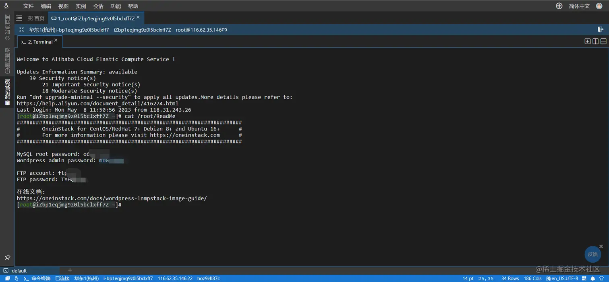Image resolution: width=609 pixels, height=282 pixels.
Task: Change the 14 pt font size
Action: tap(468, 278)
